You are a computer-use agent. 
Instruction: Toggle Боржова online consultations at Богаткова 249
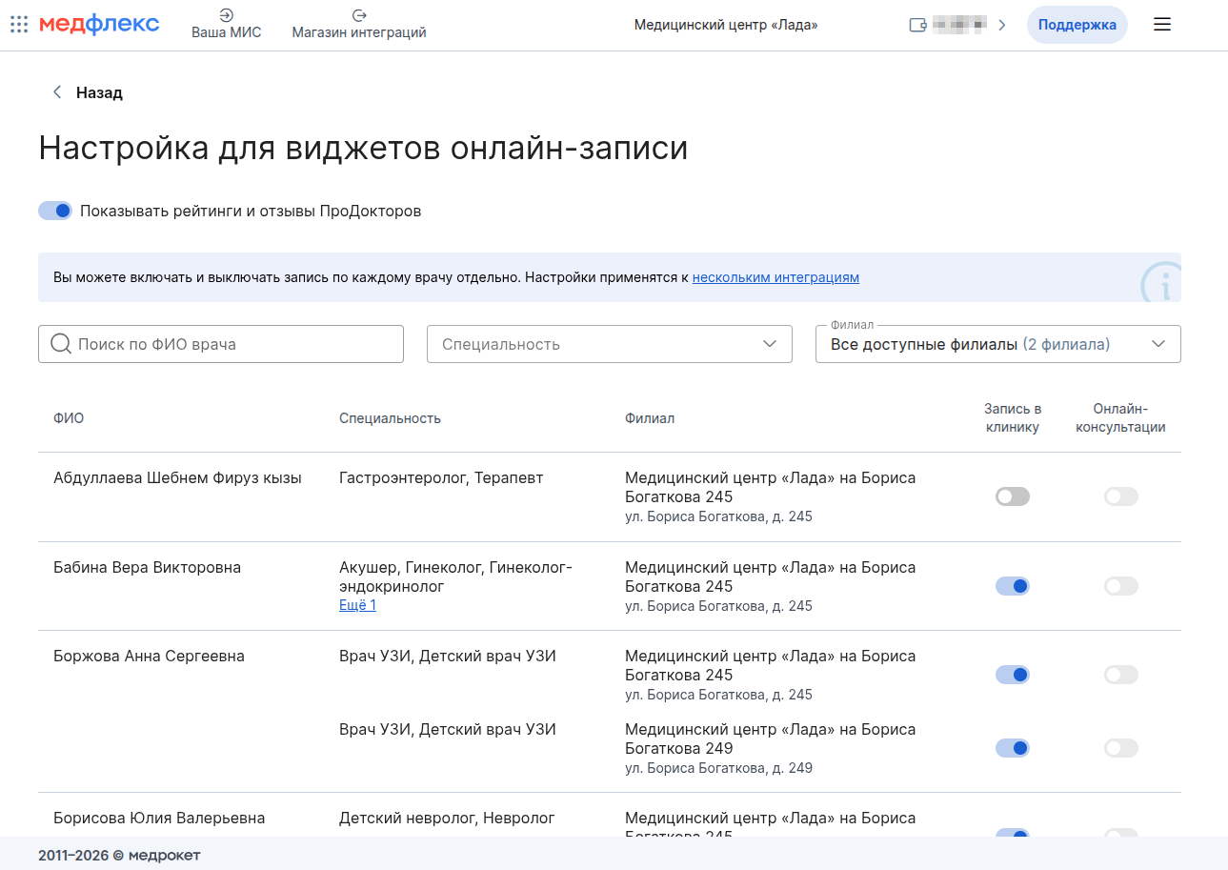pyautogui.click(x=1121, y=748)
